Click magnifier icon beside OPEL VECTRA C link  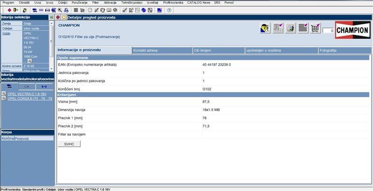point(4,93)
